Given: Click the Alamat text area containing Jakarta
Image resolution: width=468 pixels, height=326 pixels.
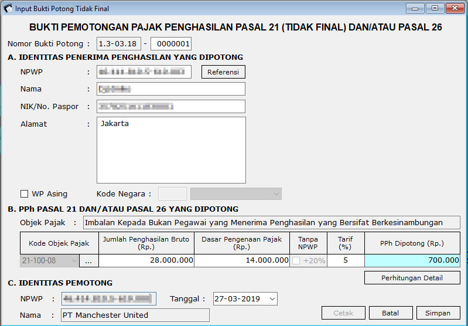Looking at the screenshot, I should tap(171, 150).
